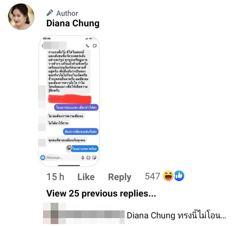The width and height of the screenshot is (238, 226).
Task: Expand View 25 previous replies
Action: (x=101, y=193)
